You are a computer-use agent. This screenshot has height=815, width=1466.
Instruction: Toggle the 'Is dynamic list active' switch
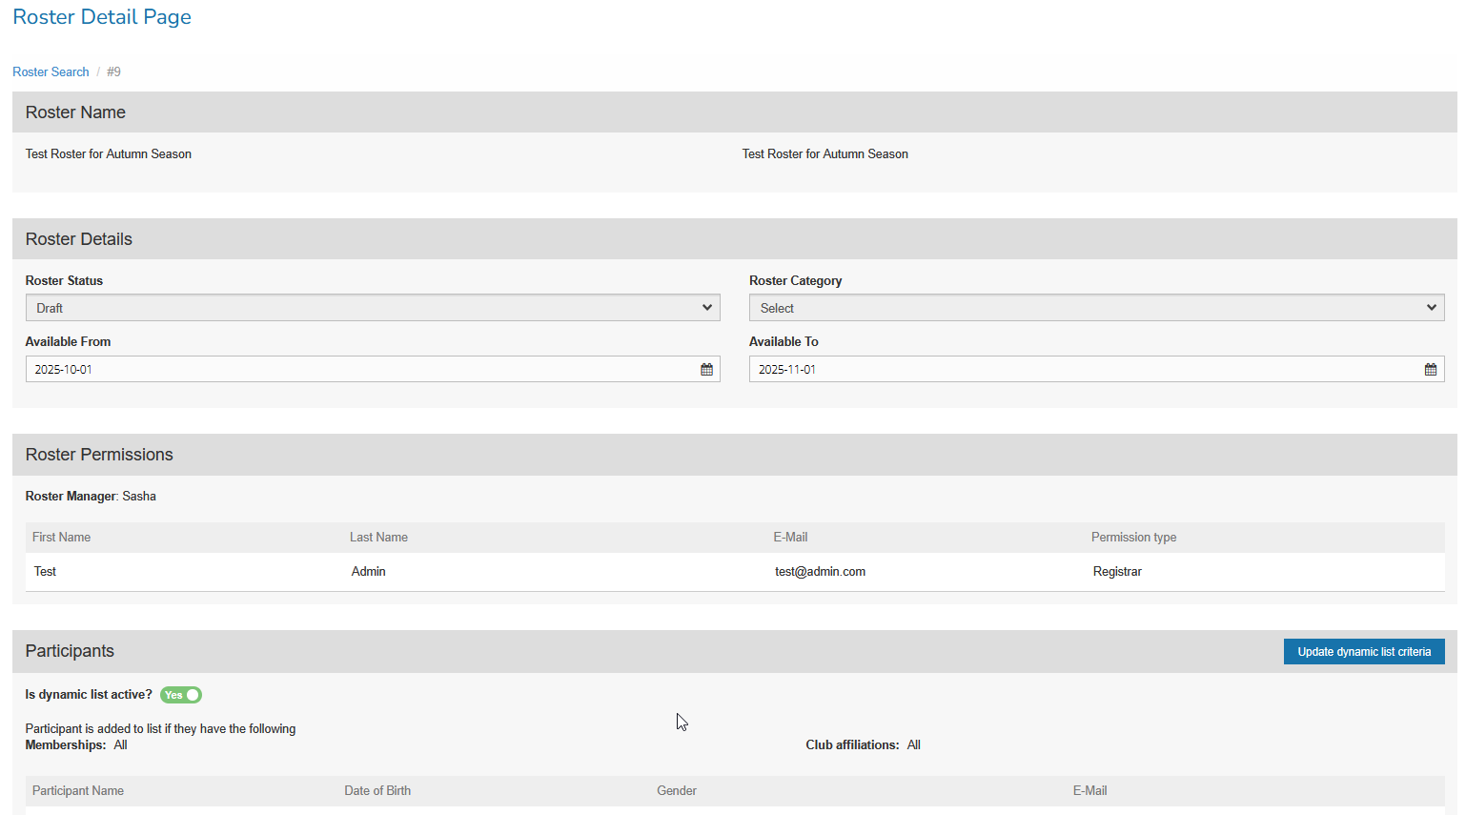(x=181, y=695)
